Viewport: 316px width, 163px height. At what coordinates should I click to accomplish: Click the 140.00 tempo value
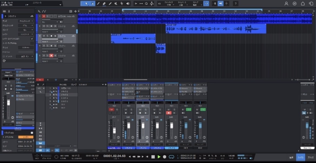tap(231, 155)
